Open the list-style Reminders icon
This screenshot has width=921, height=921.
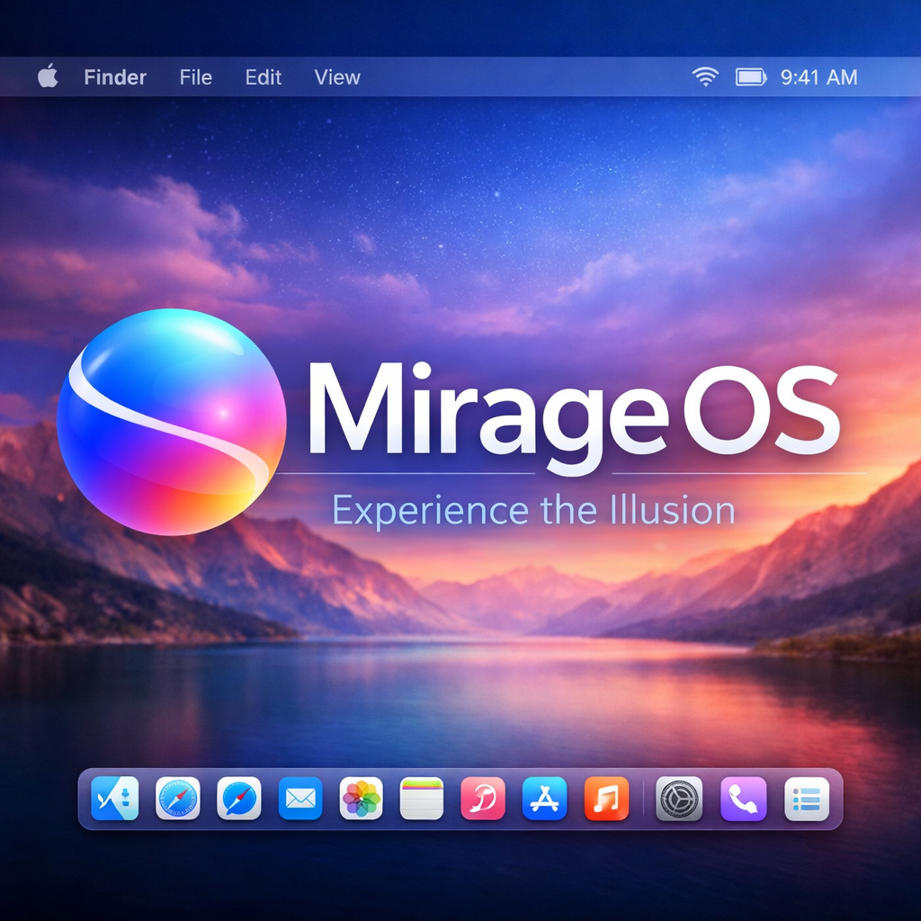click(x=807, y=798)
